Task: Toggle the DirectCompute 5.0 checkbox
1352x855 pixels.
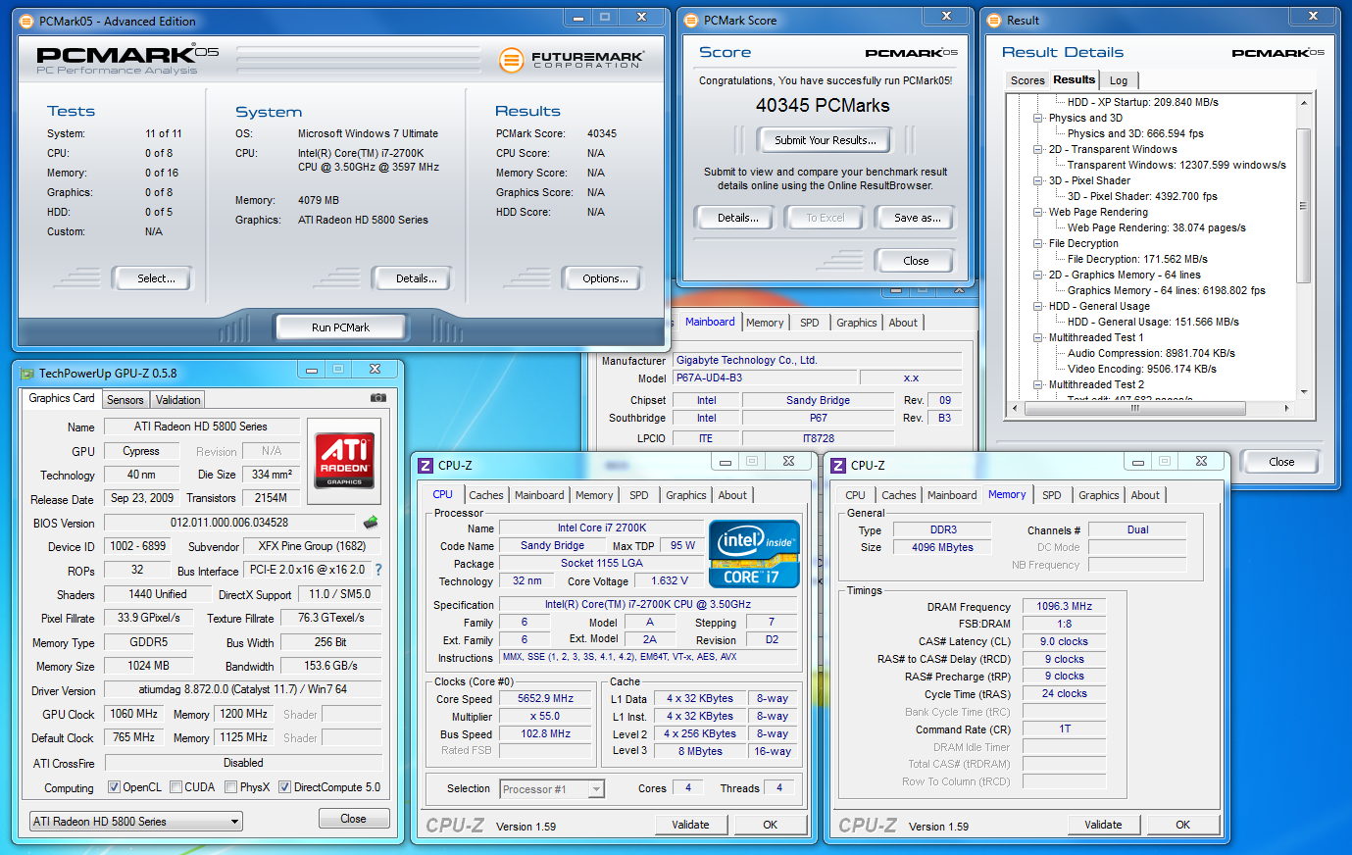Action: [x=284, y=787]
